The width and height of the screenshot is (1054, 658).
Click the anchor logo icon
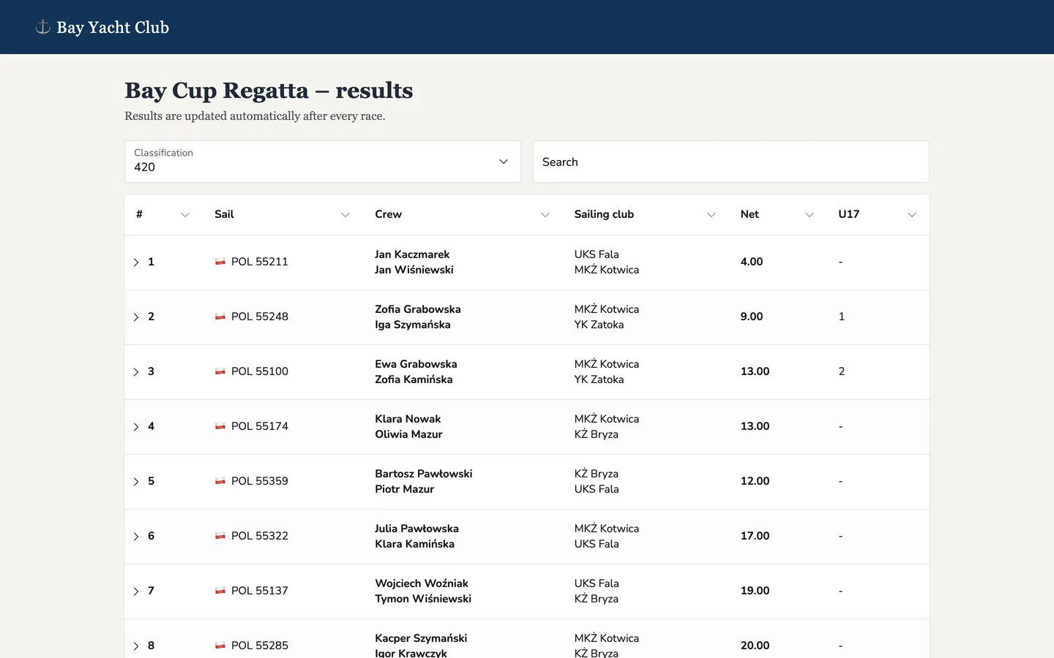tap(43, 27)
